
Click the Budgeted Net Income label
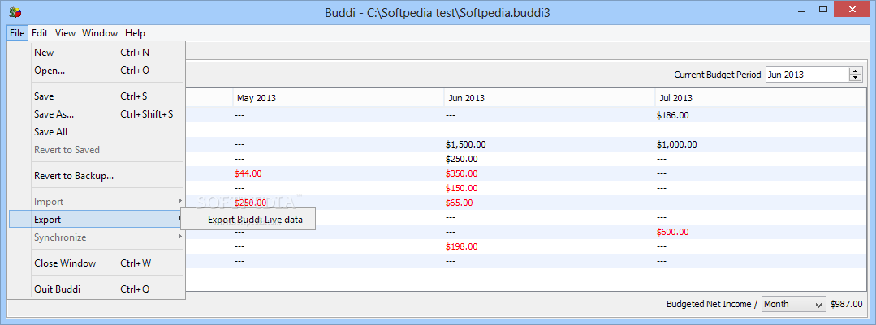(x=712, y=304)
